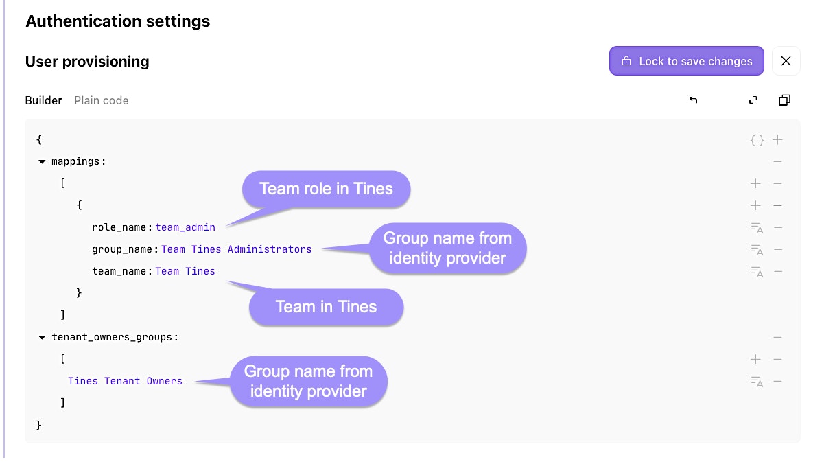Copy the provisioning JSON with copy icon
This screenshot has height=462, width=835.
tap(785, 100)
